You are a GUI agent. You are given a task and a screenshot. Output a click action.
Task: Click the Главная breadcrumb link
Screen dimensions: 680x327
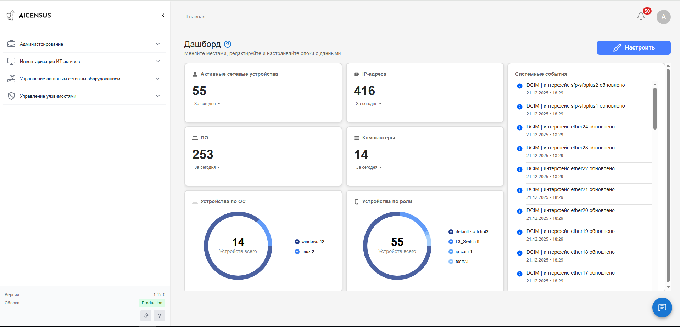tap(196, 17)
